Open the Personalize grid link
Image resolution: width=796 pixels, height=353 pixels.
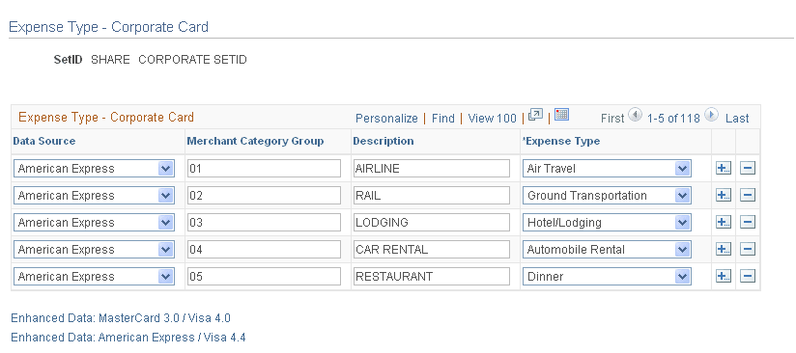386,119
